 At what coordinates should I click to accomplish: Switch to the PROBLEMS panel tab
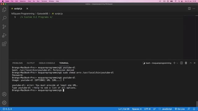(17, 63)
